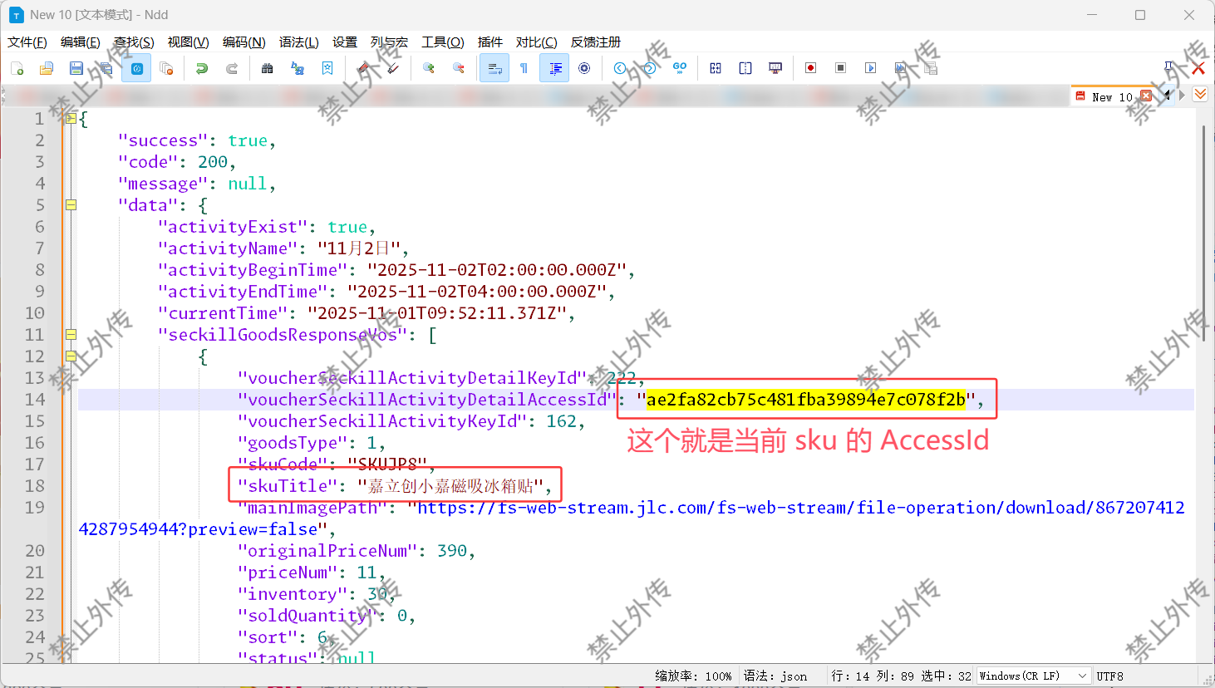This screenshot has width=1215, height=688.
Task: Click the monitor chart toolbar icon
Action: (775, 68)
